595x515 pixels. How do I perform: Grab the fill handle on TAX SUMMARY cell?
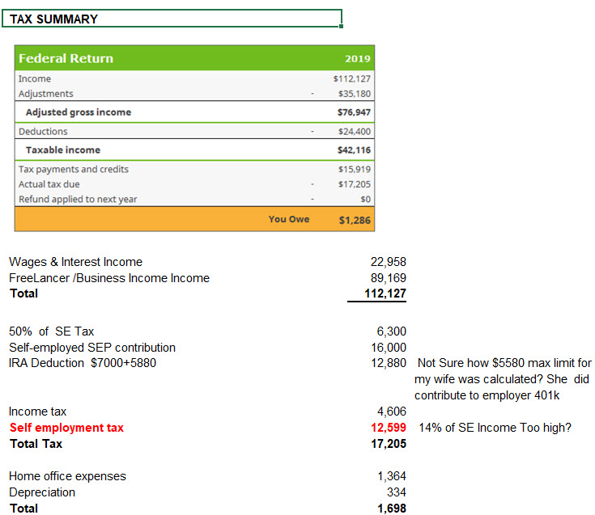(342, 26)
